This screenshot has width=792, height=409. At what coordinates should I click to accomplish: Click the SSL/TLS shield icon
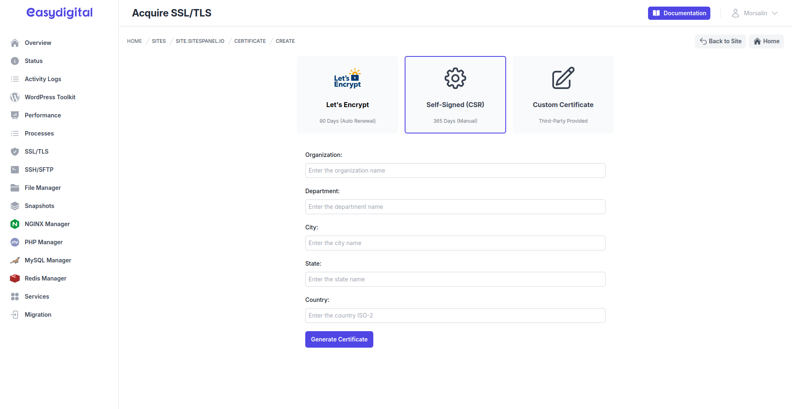[14, 151]
